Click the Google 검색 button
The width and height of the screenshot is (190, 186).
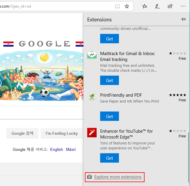[x=22, y=133]
